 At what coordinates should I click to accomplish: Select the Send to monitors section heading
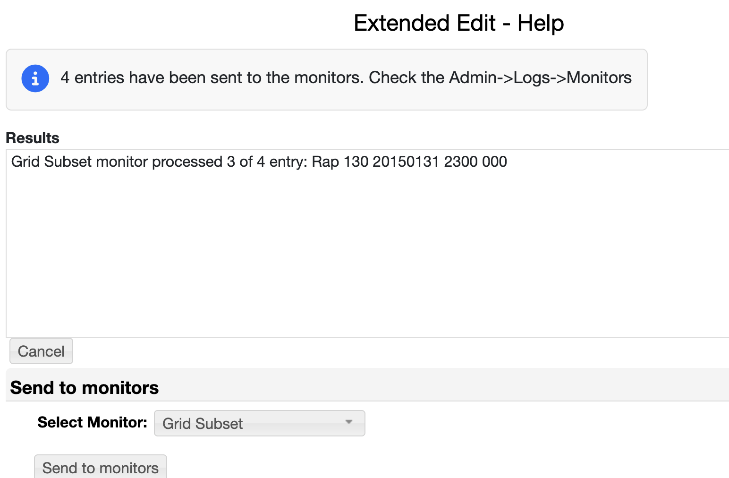[85, 388]
